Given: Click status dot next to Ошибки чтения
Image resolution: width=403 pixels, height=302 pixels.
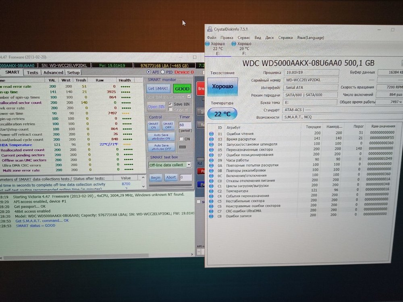Looking at the screenshot, I should [x=211, y=133].
